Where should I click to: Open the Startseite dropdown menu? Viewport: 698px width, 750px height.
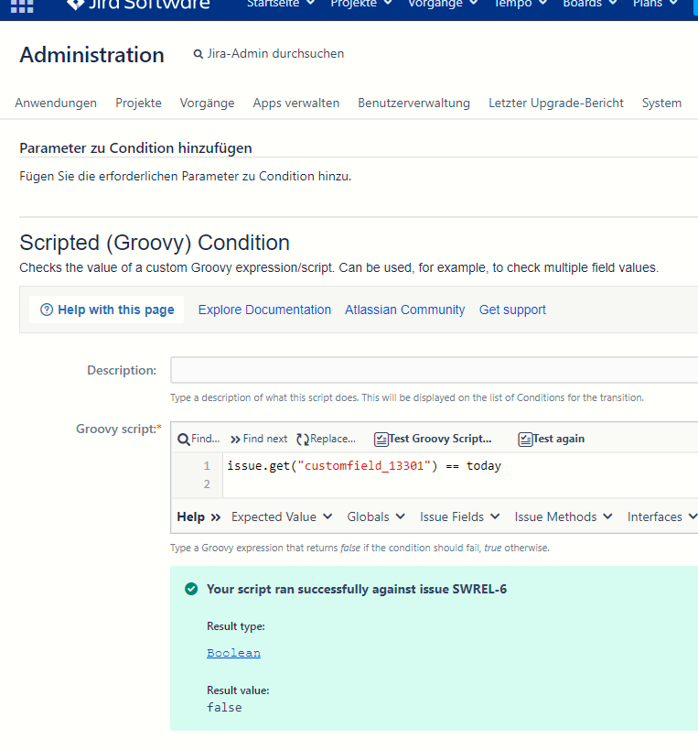pos(281,4)
